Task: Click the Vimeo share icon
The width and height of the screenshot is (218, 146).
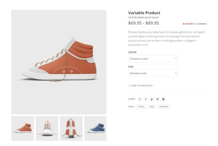Action: pyautogui.click(x=158, y=99)
